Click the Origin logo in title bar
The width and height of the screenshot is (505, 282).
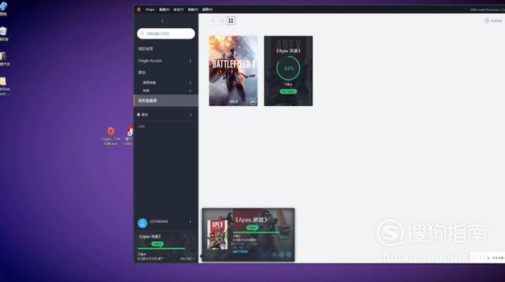[139, 9]
